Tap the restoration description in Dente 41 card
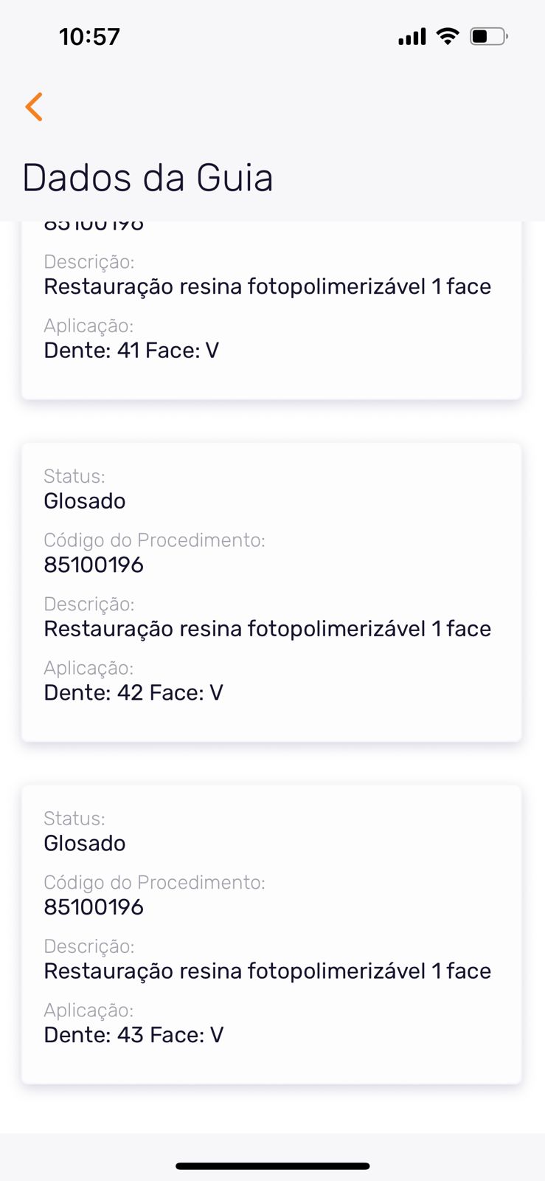The width and height of the screenshot is (545, 1181). 267,286
